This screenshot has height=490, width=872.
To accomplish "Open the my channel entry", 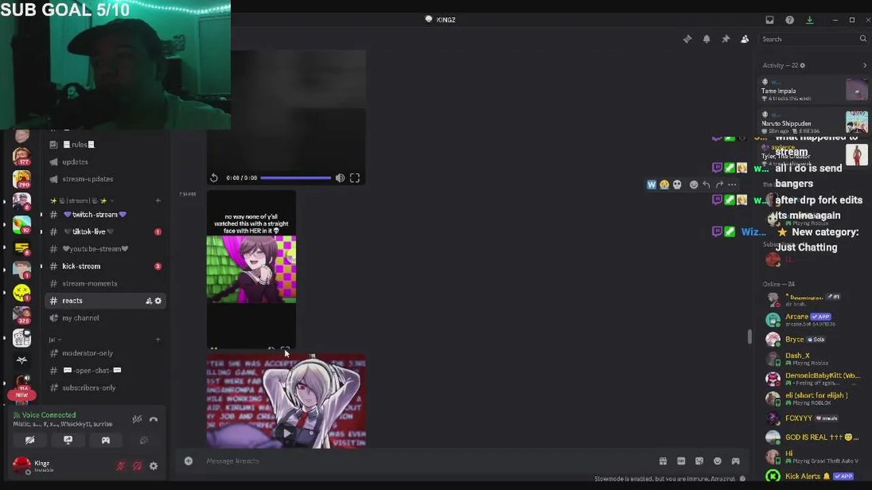I will pos(80,318).
